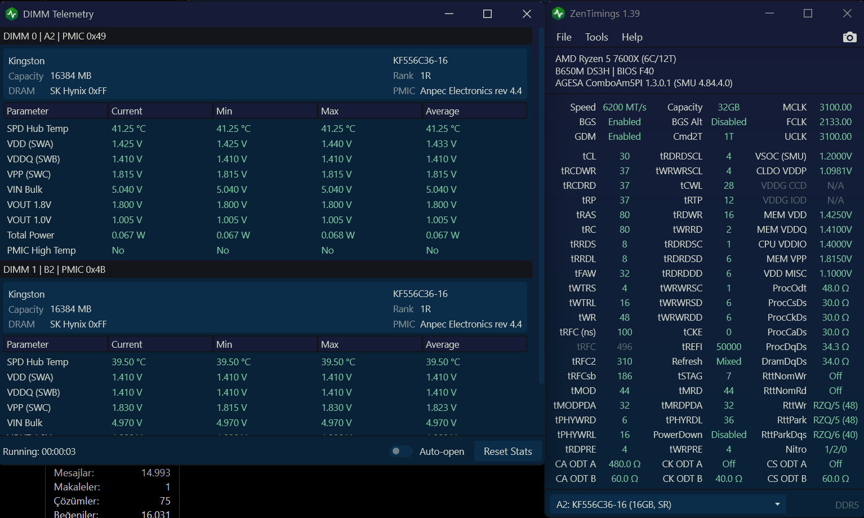Click the 1.2000V VSOC (SMU) value
The image size is (864, 518).
click(835, 156)
